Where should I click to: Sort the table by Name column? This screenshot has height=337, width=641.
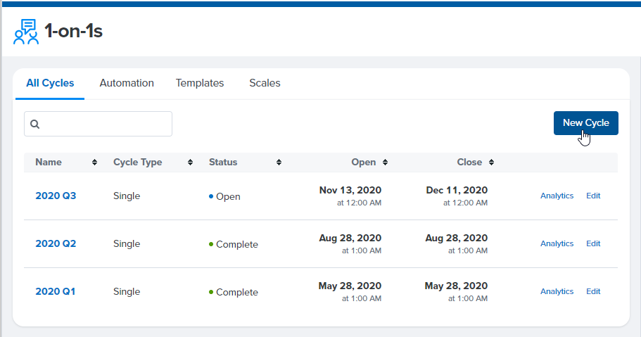(x=94, y=163)
